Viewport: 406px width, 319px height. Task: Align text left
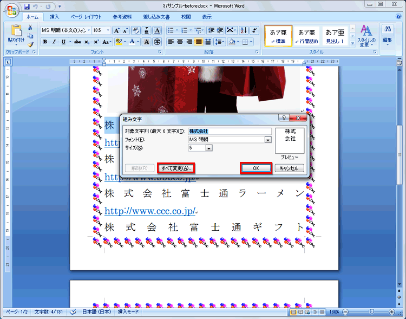pos(171,42)
